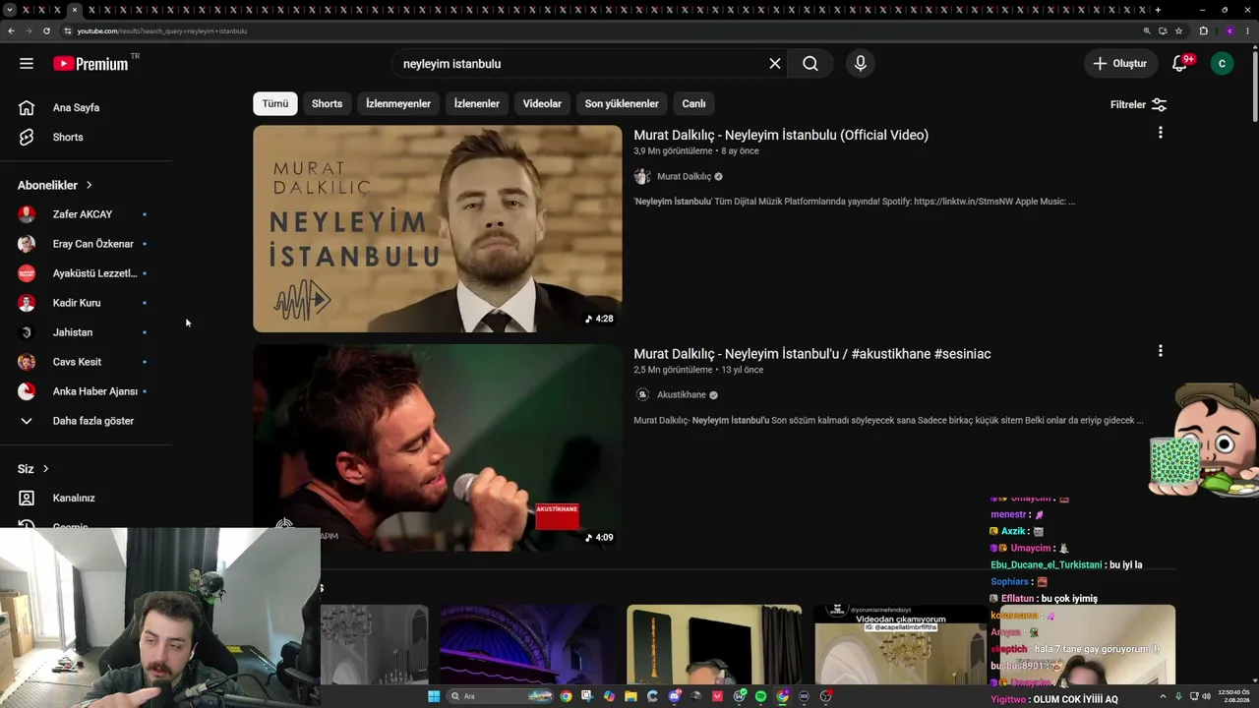Select the Tümü filter chip
This screenshot has width=1259, height=708.
pos(275,103)
